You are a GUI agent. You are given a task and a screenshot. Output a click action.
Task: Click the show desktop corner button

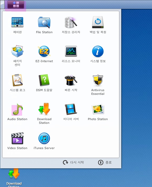point(2,4)
